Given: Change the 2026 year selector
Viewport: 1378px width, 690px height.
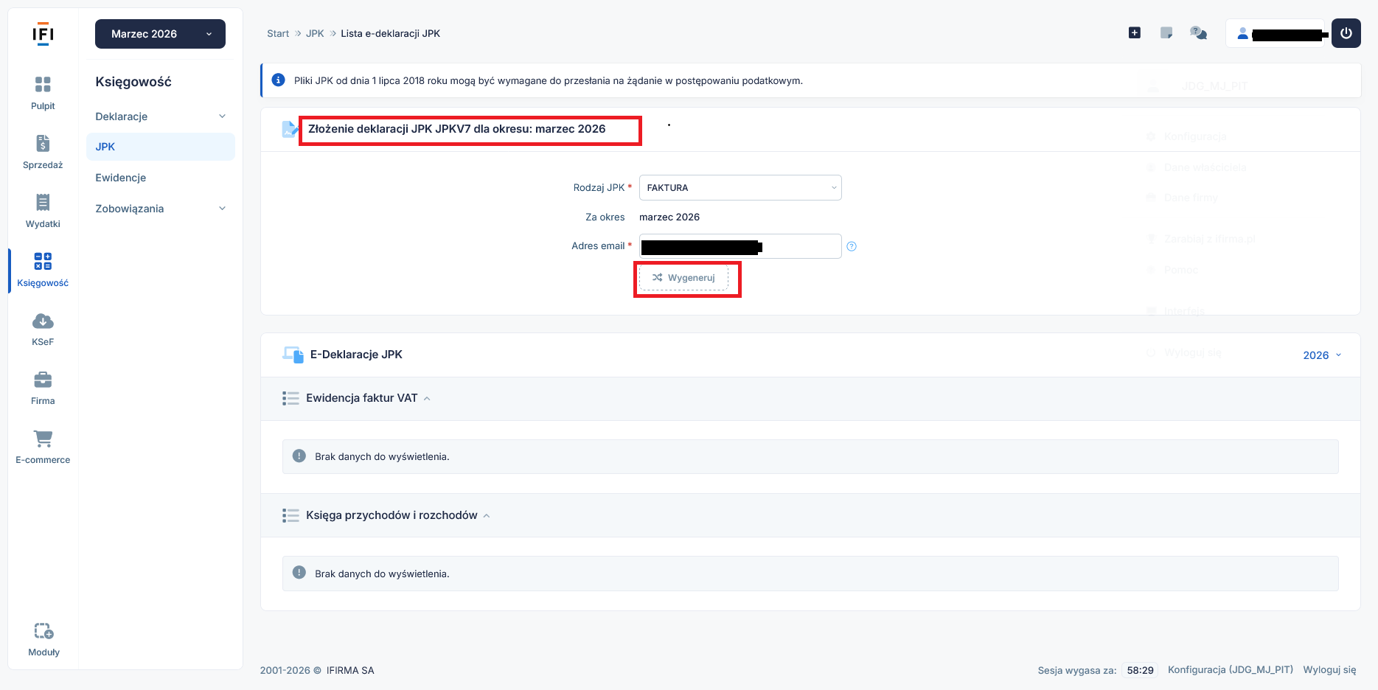Looking at the screenshot, I should click(x=1321, y=355).
